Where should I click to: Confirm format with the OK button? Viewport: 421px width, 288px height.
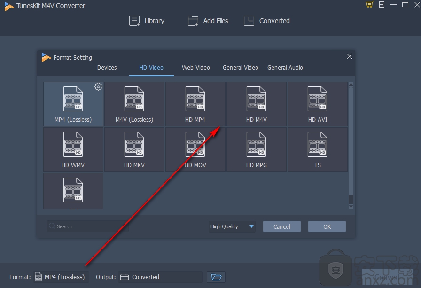point(327,226)
